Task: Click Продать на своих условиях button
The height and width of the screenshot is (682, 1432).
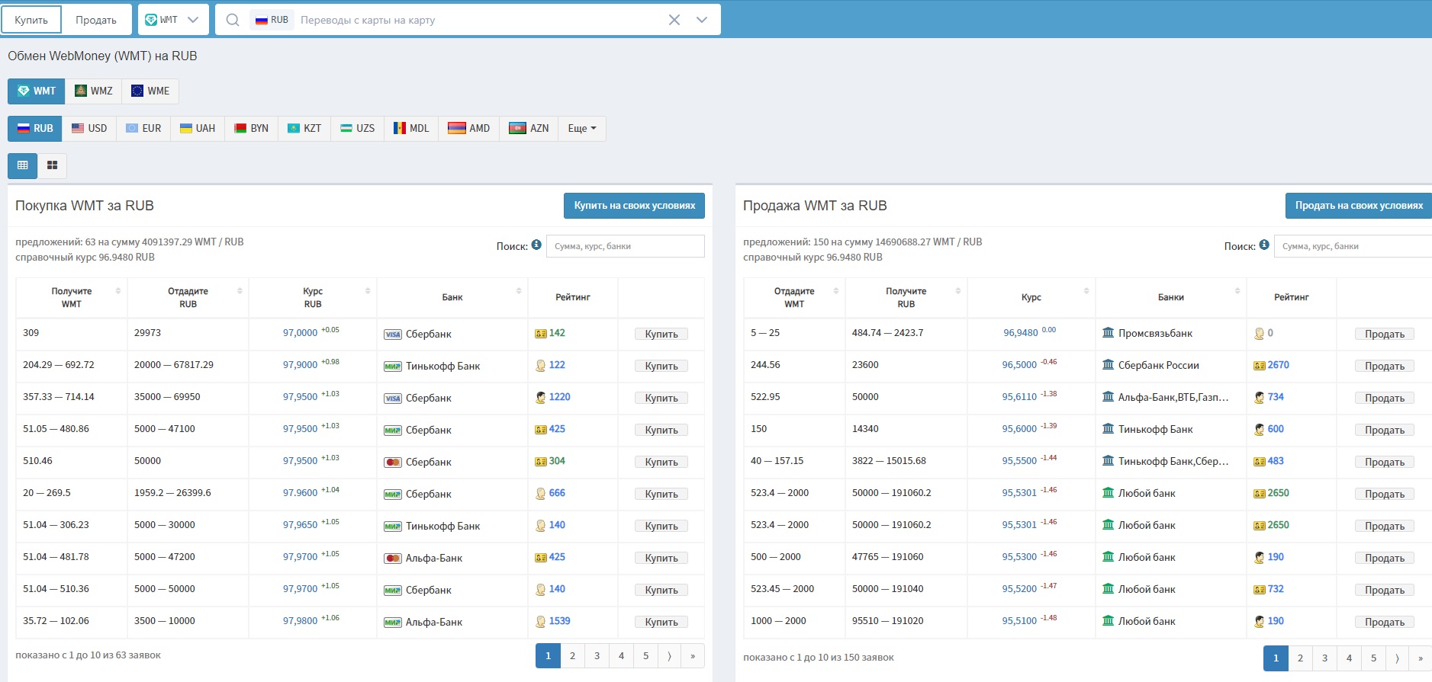Action: pyautogui.click(x=1359, y=206)
